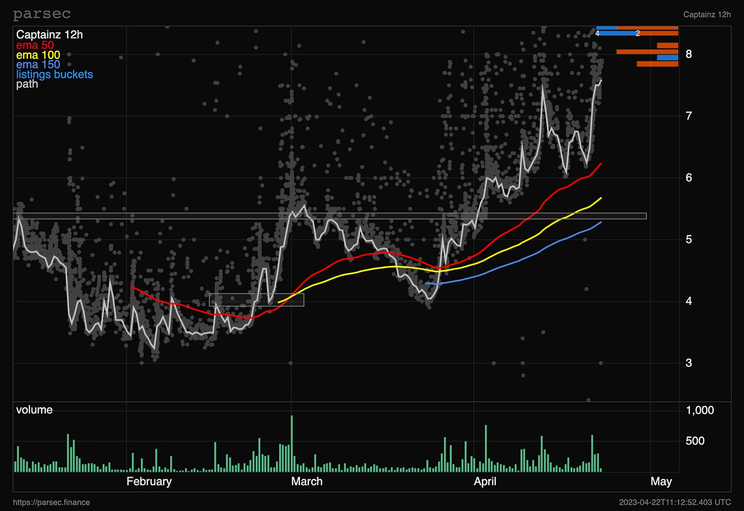Click the top-right Captainz 12h title
Viewport: 744px width, 511px height.
pyautogui.click(x=707, y=14)
